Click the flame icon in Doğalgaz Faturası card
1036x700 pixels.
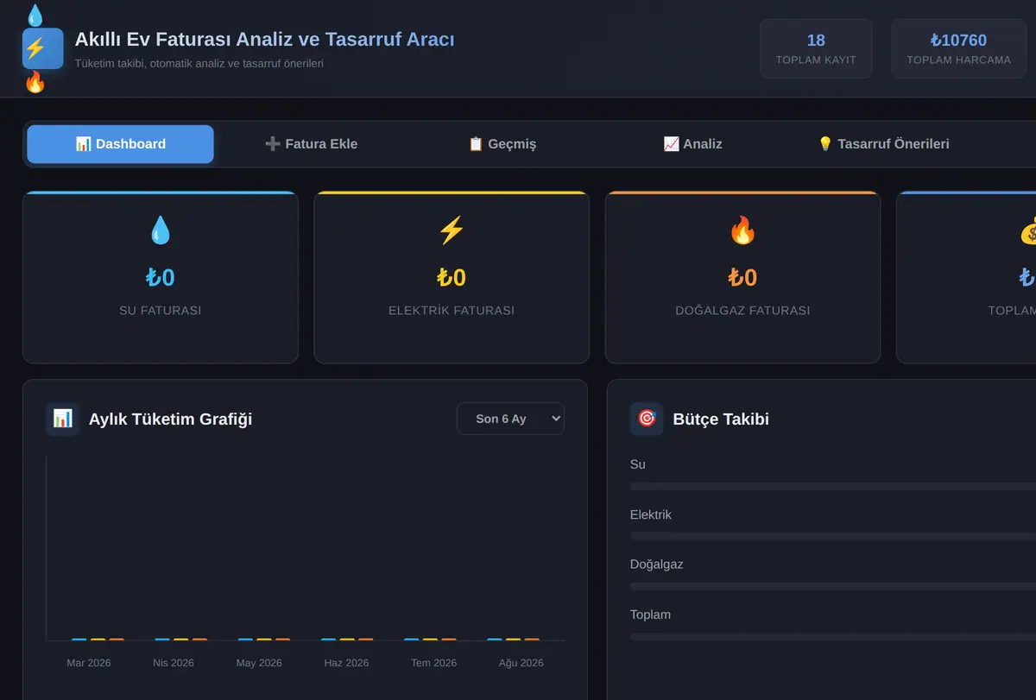coord(742,230)
